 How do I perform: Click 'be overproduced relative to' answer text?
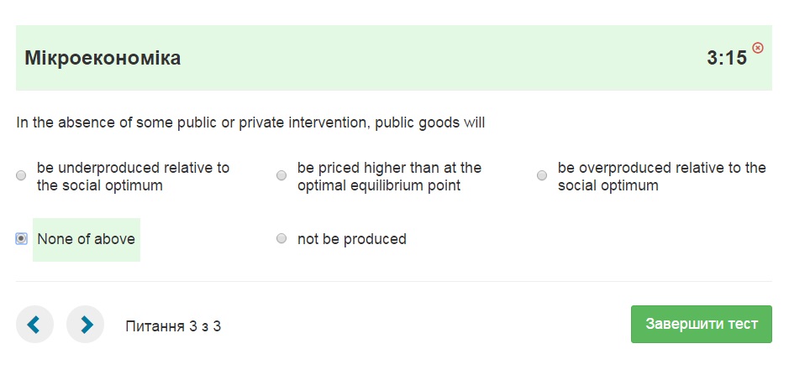661,168
